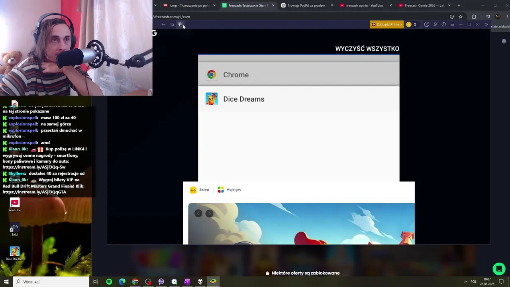
Task: Open the browser extensions puzzle icon
Action: tap(474, 17)
